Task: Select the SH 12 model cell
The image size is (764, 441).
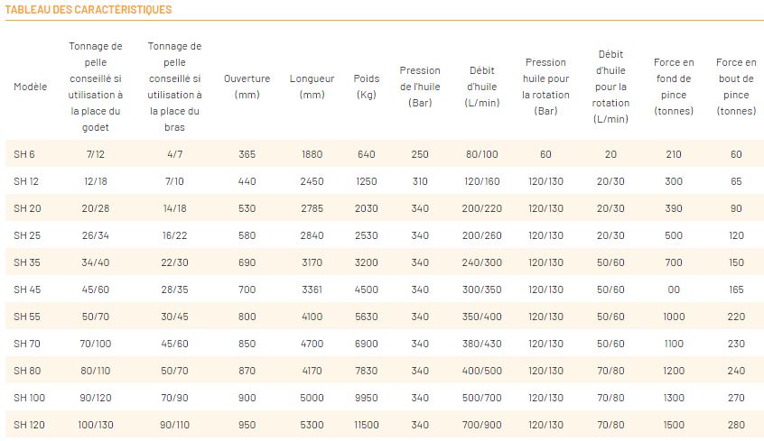Action: pos(25,181)
